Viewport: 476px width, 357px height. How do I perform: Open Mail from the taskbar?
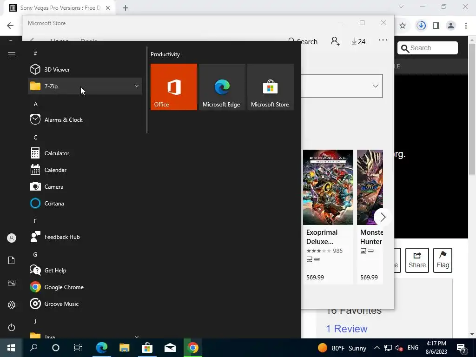tap(170, 348)
